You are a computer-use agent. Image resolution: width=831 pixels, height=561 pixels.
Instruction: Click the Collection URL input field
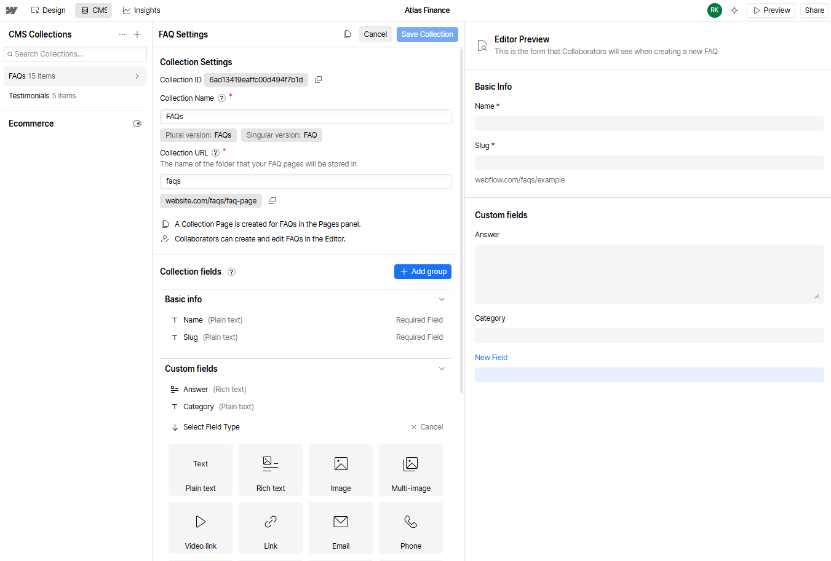(306, 181)
